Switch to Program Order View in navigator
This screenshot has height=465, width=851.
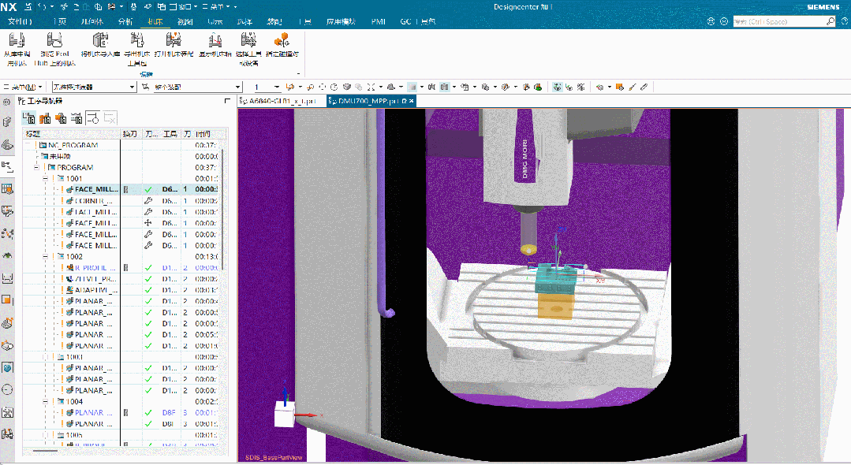(x=28, y=118)
